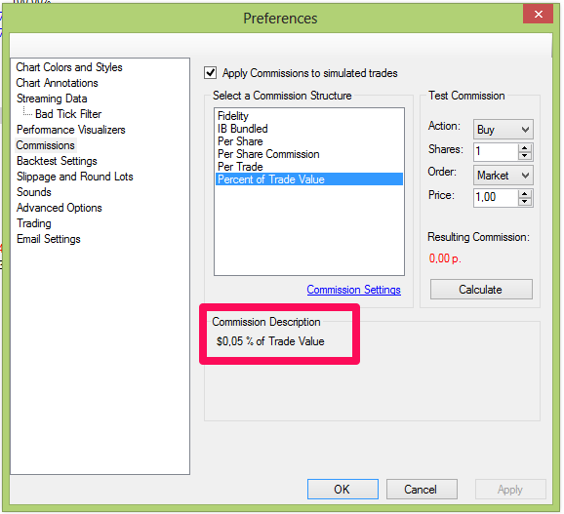Select Bad Tick Filter under Streaming Data
Screen dimensions: 564x514
coord(68,114)
